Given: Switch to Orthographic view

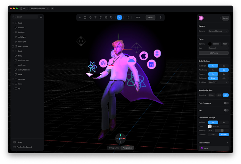Looking at the screenshot, I should click(x=114, y=148).
